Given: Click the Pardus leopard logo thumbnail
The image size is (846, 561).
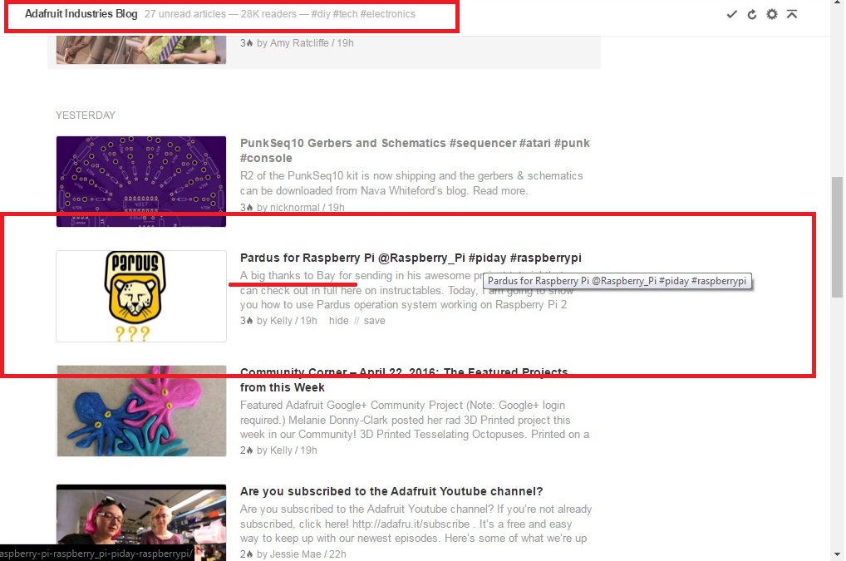Looking at the screenshot, I should (x=141, y=296).
